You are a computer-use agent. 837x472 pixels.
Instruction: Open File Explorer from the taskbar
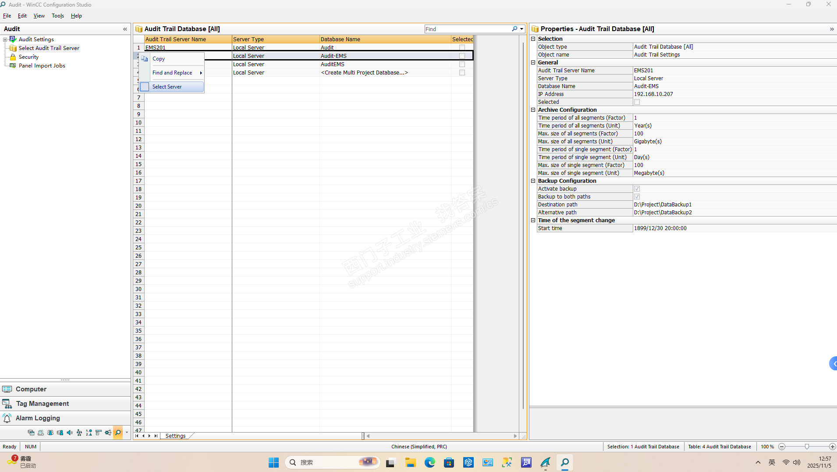[410, 462]
